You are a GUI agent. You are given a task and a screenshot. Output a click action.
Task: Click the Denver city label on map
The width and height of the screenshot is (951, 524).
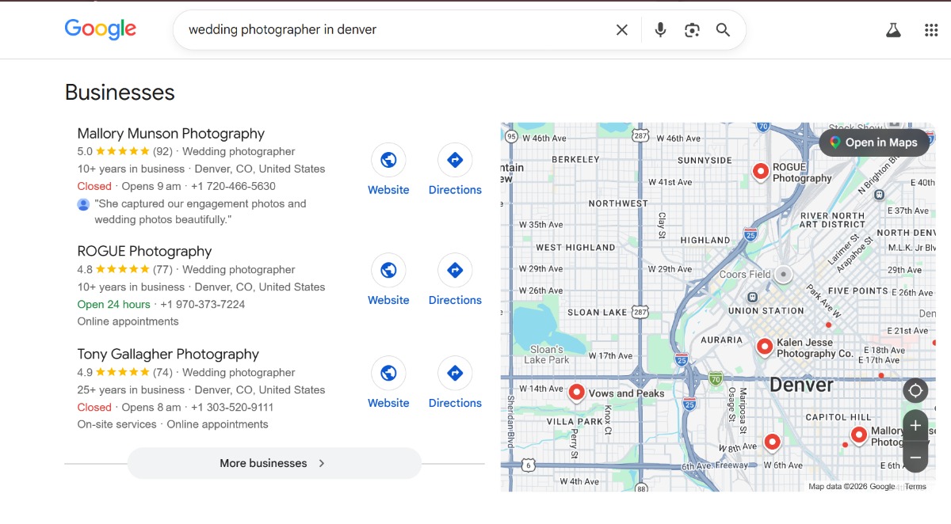tap(802, 385)
